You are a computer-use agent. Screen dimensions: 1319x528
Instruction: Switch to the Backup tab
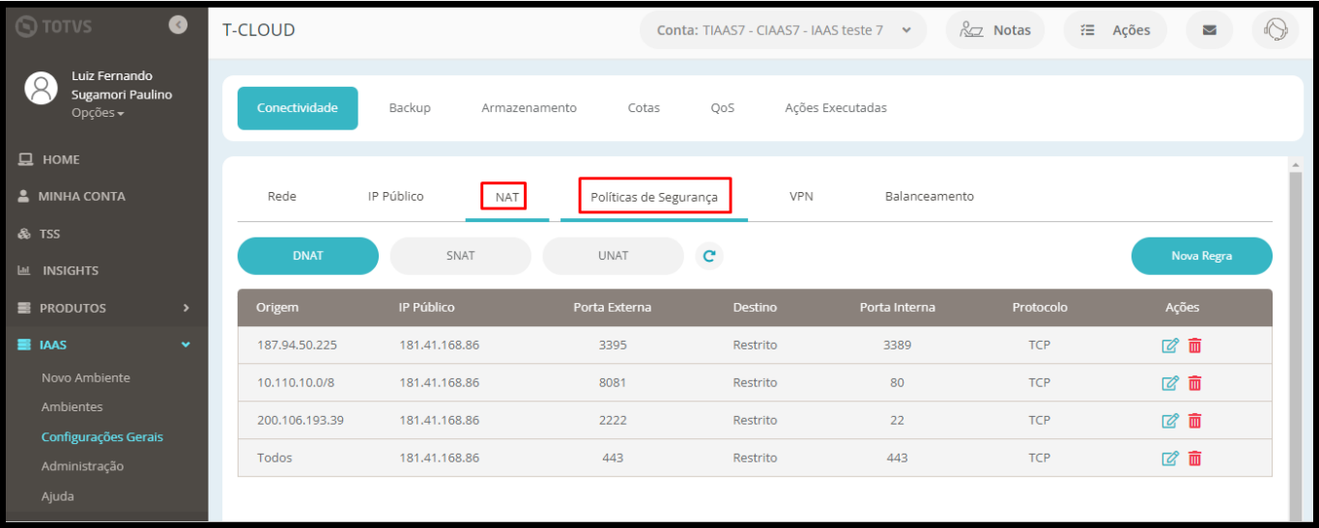point(410,108)
